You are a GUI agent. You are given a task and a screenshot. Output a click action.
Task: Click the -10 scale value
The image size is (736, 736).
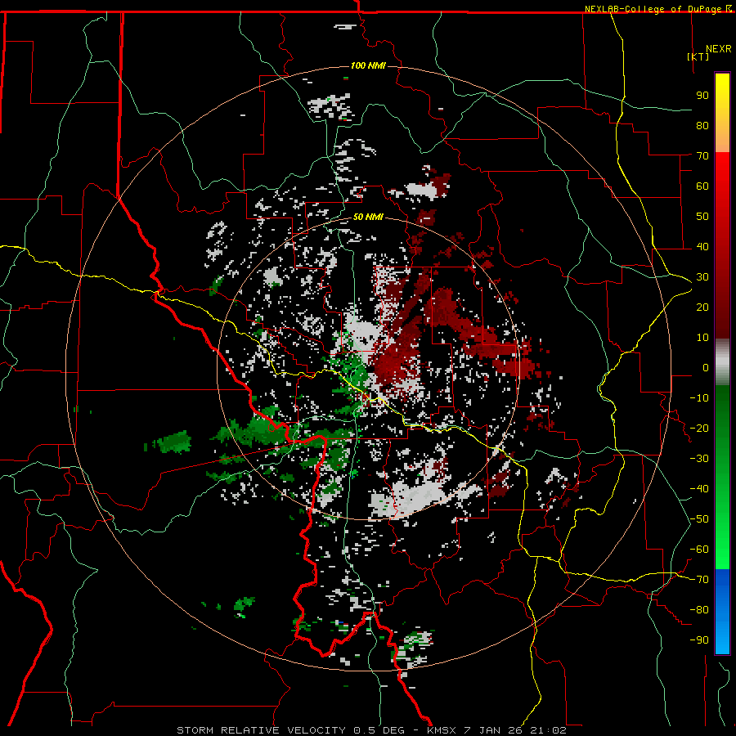699,398
